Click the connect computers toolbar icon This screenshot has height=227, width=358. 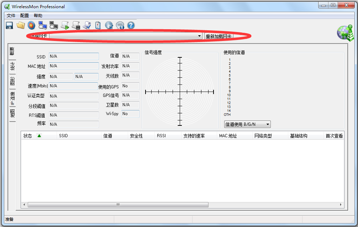[42, 25]
